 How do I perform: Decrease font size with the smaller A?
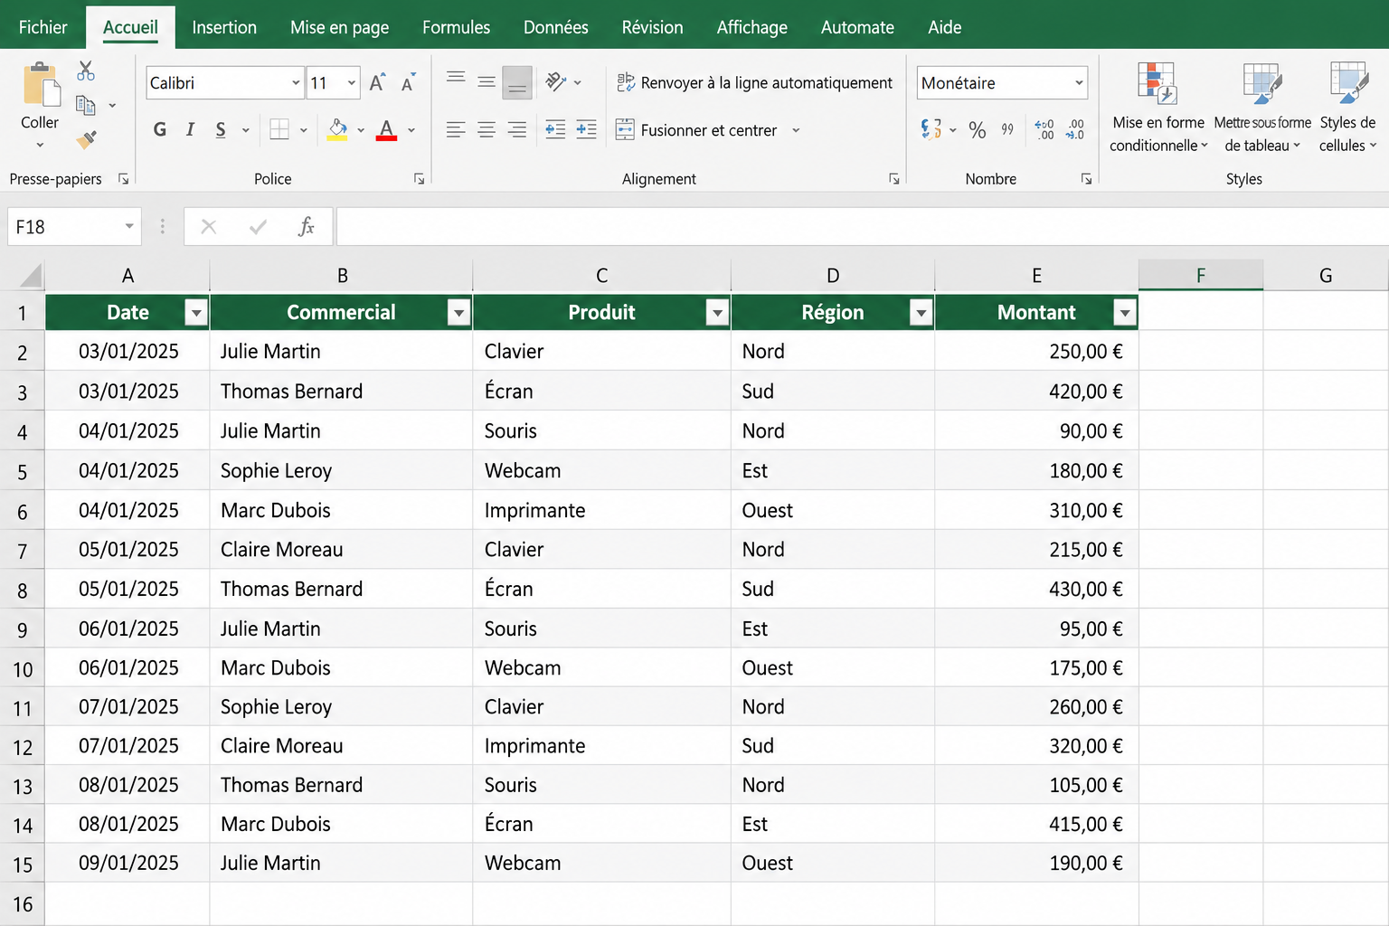point(409,83)
